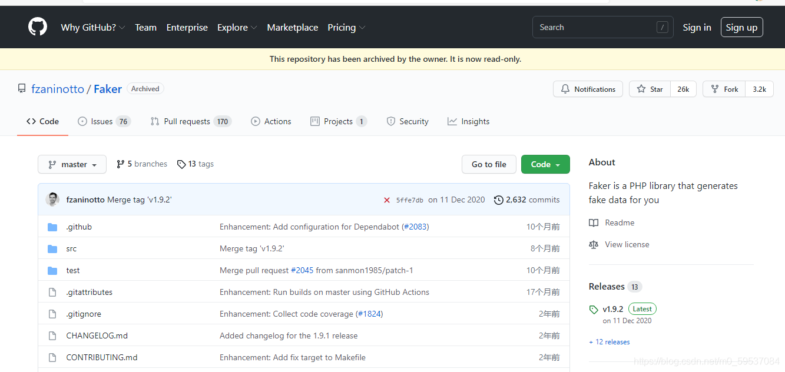View the 13 tags link
785x372 pixels.
(196, 164)
